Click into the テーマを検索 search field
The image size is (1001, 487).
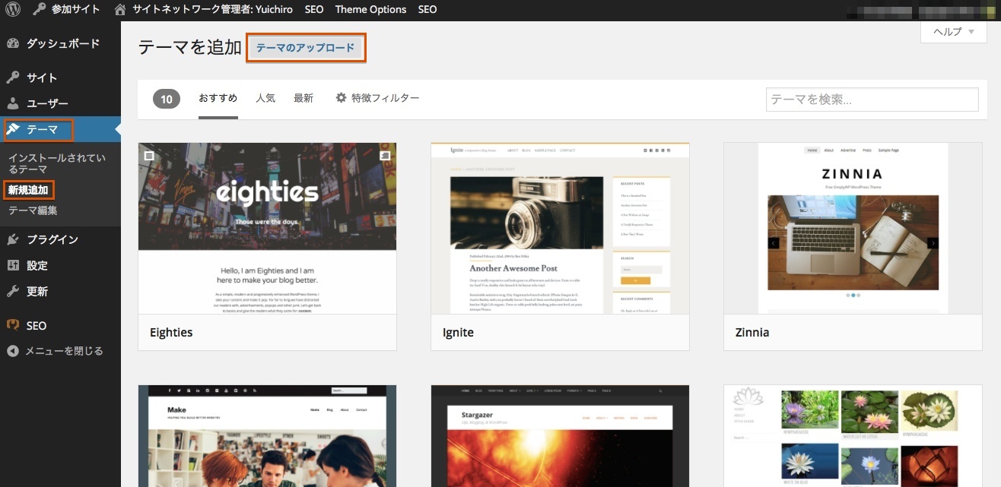(x=872, y=100)
